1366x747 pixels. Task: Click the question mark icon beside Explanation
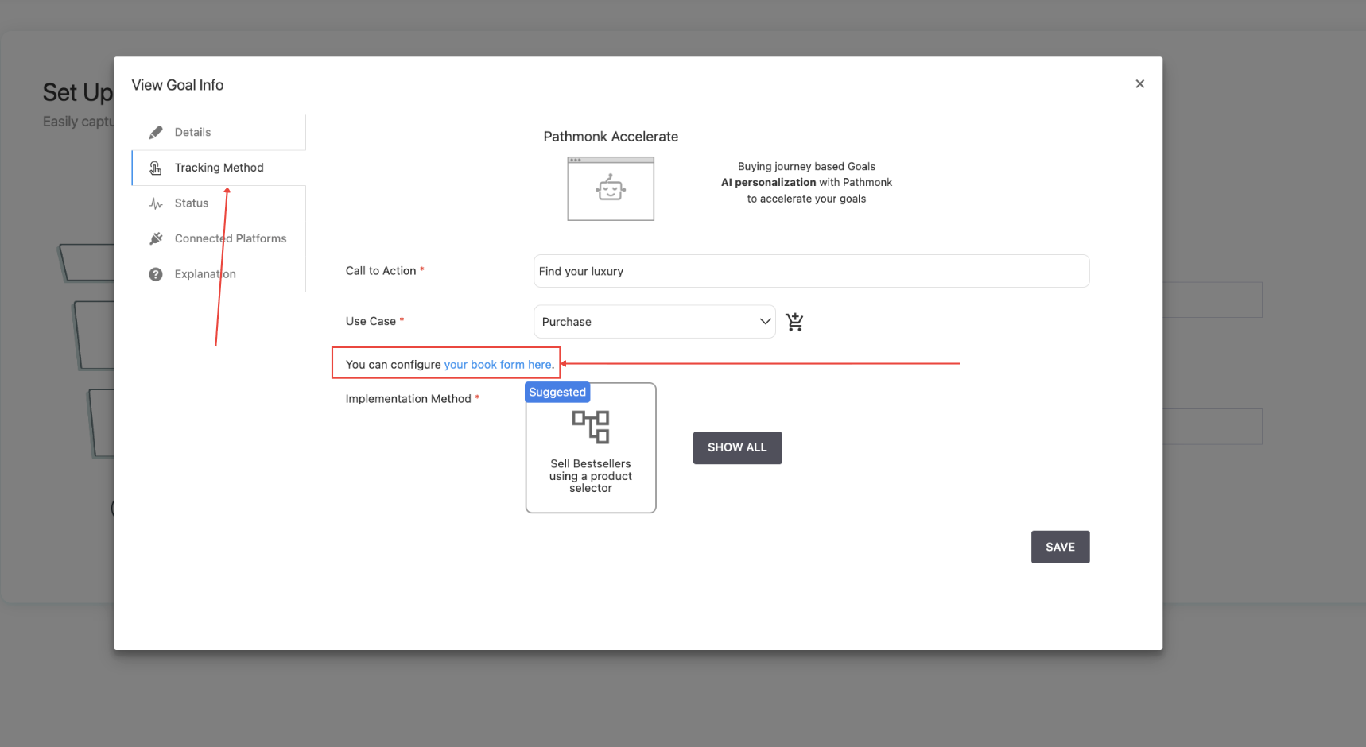point(156,274)
